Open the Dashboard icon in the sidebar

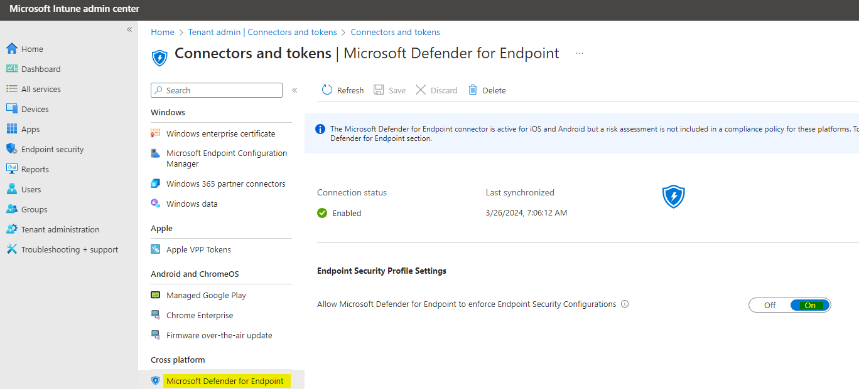point(12,69)
